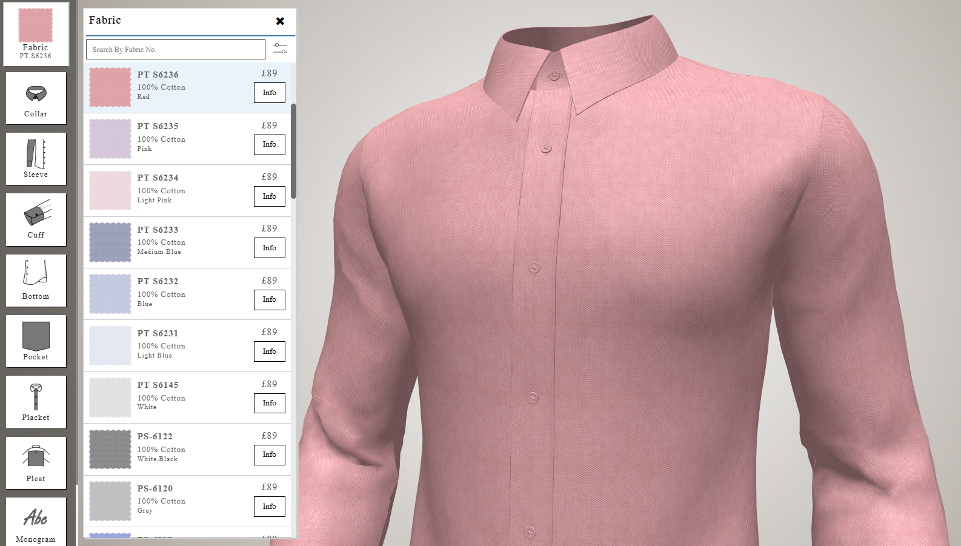
Task: Show Info for PT S6231 fabric
Action: pos(270,351)
